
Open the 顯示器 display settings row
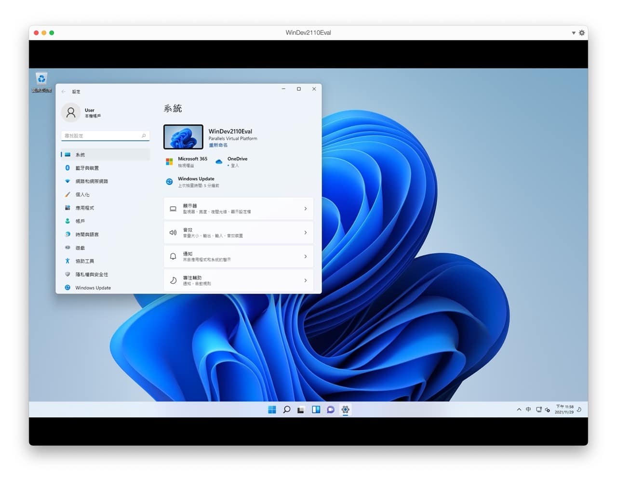[239, 209]
